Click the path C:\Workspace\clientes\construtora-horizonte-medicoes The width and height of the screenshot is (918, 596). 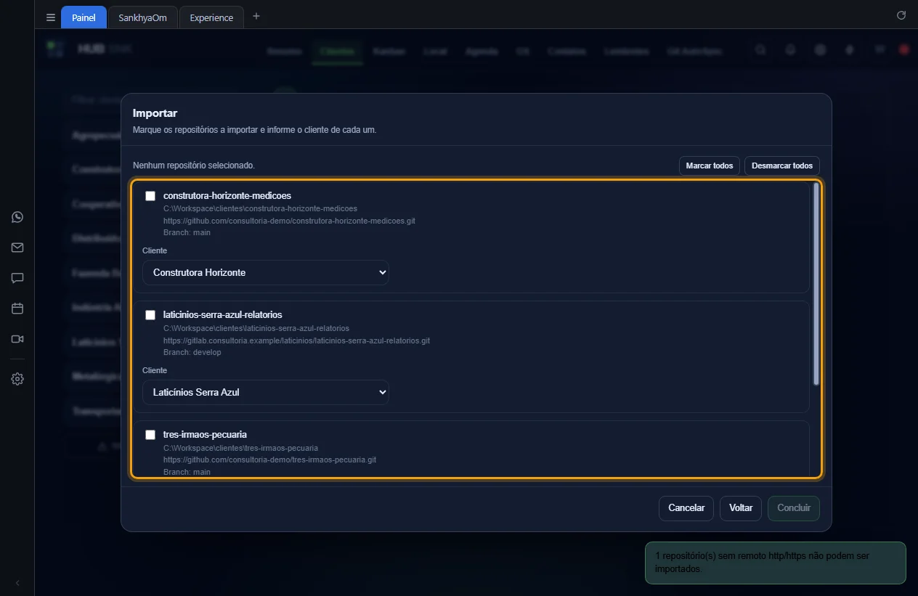(260, 208)
